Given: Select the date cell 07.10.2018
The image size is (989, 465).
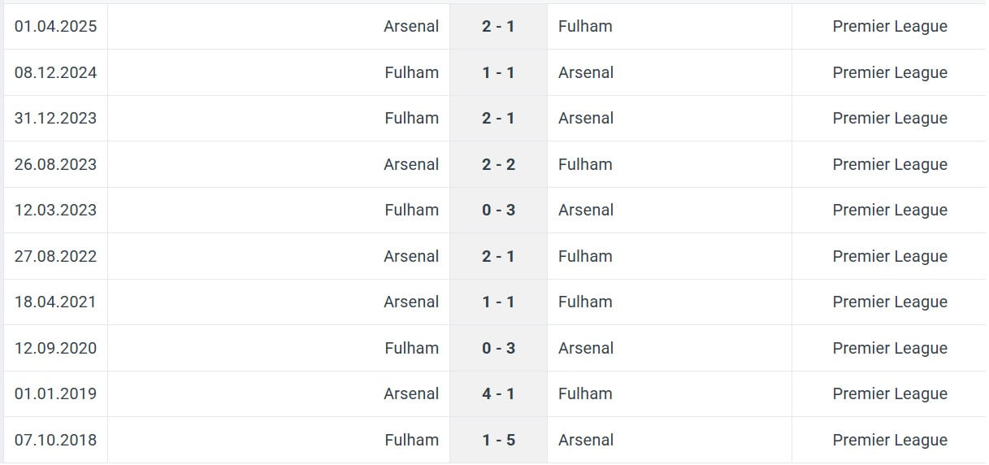Looking at the screenshot, I should pos(55,440).
